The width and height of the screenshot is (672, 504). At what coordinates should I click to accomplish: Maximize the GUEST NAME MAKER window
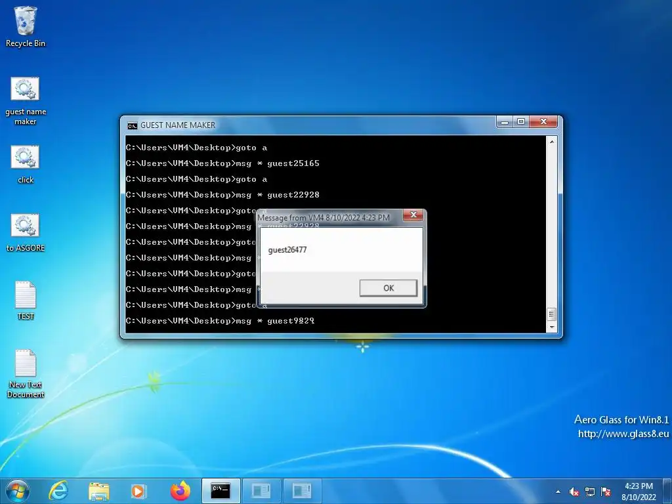520,122
